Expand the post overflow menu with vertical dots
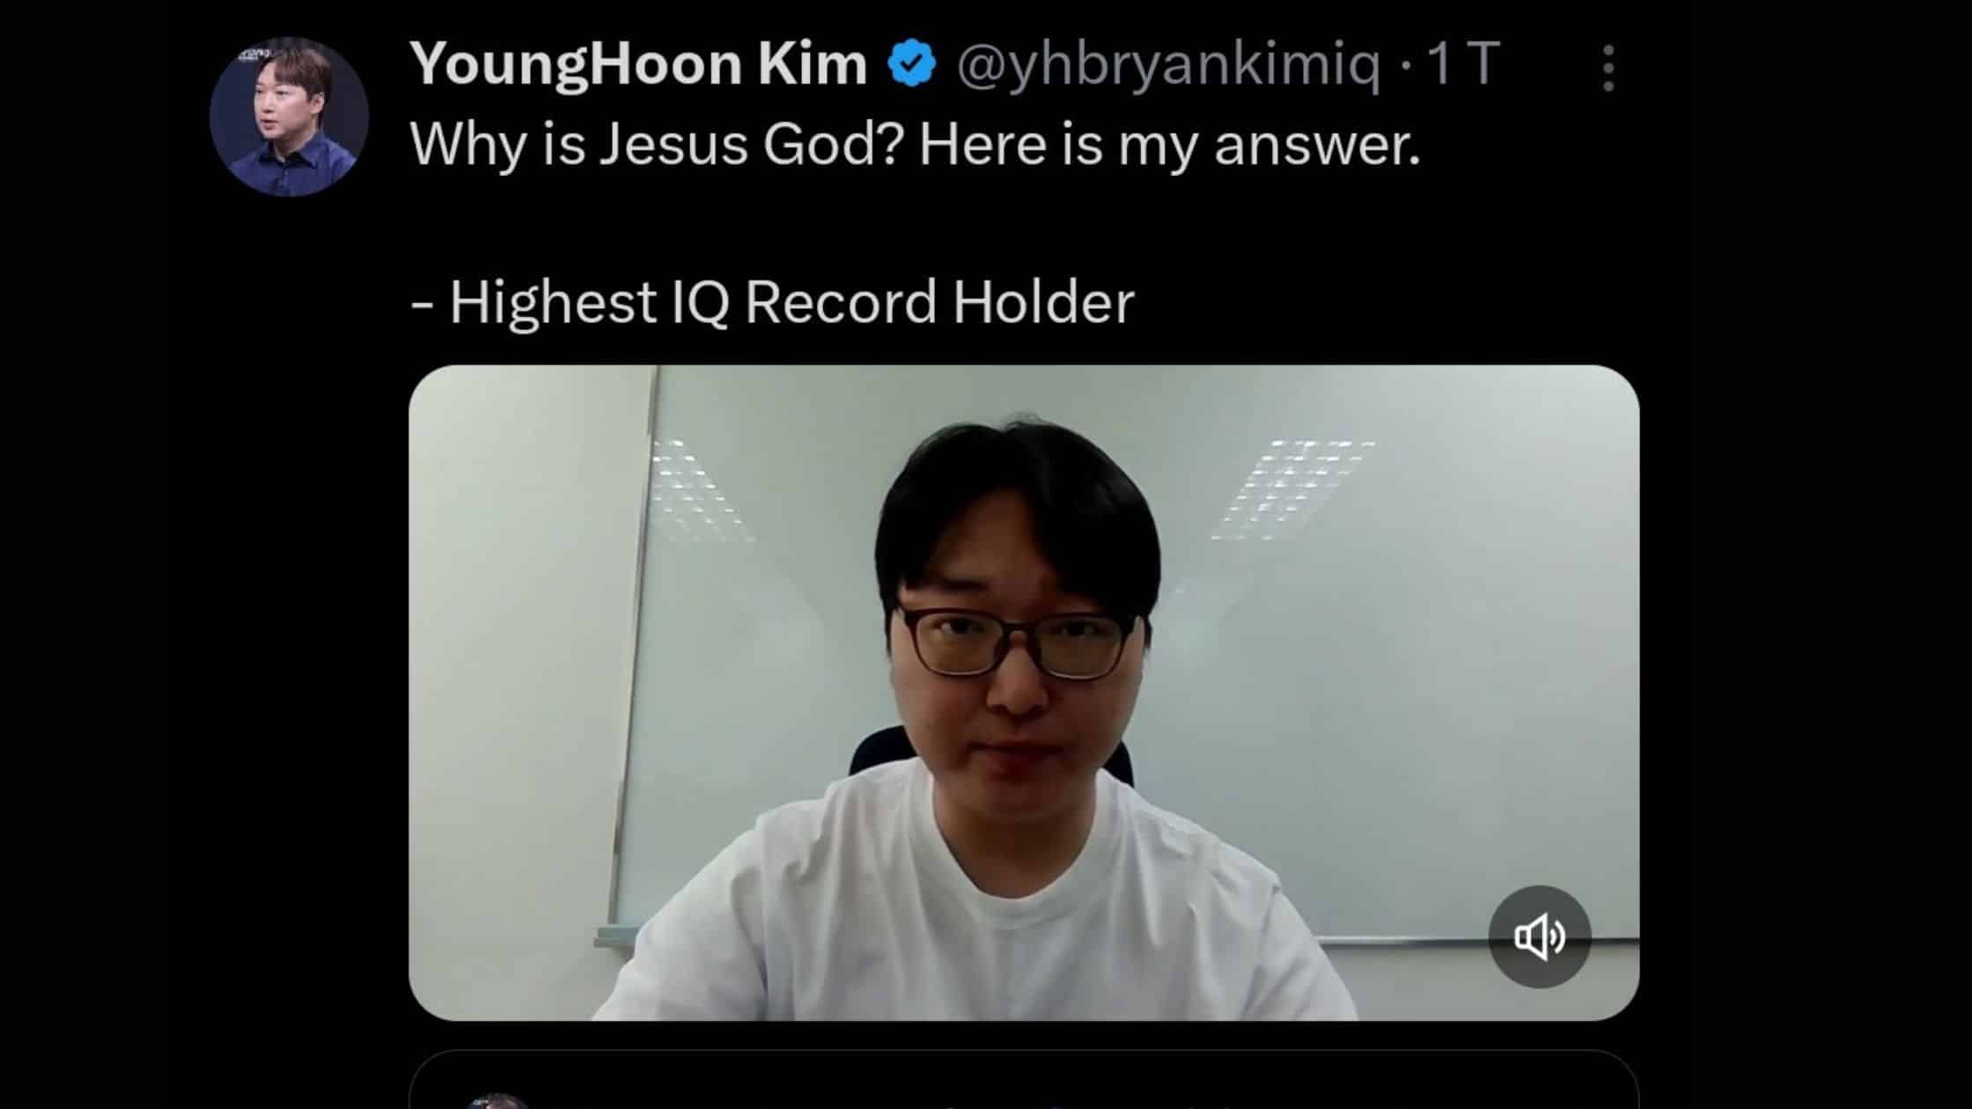 click(x=1608, y=68)
